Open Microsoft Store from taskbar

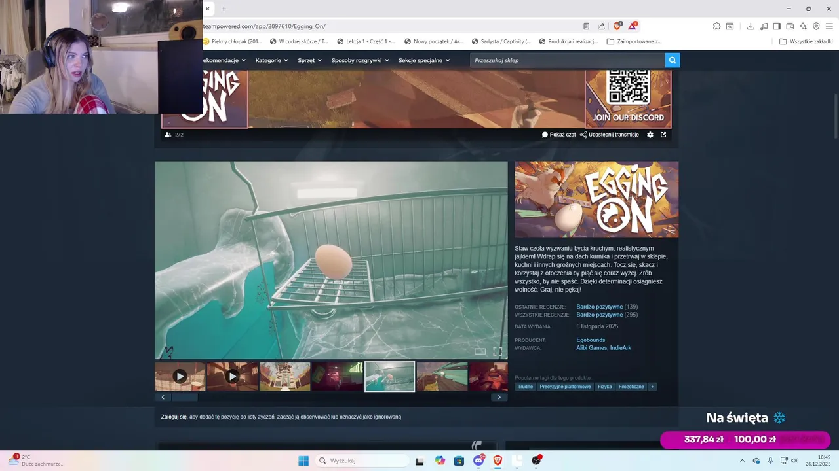click(x=459, y=461)
